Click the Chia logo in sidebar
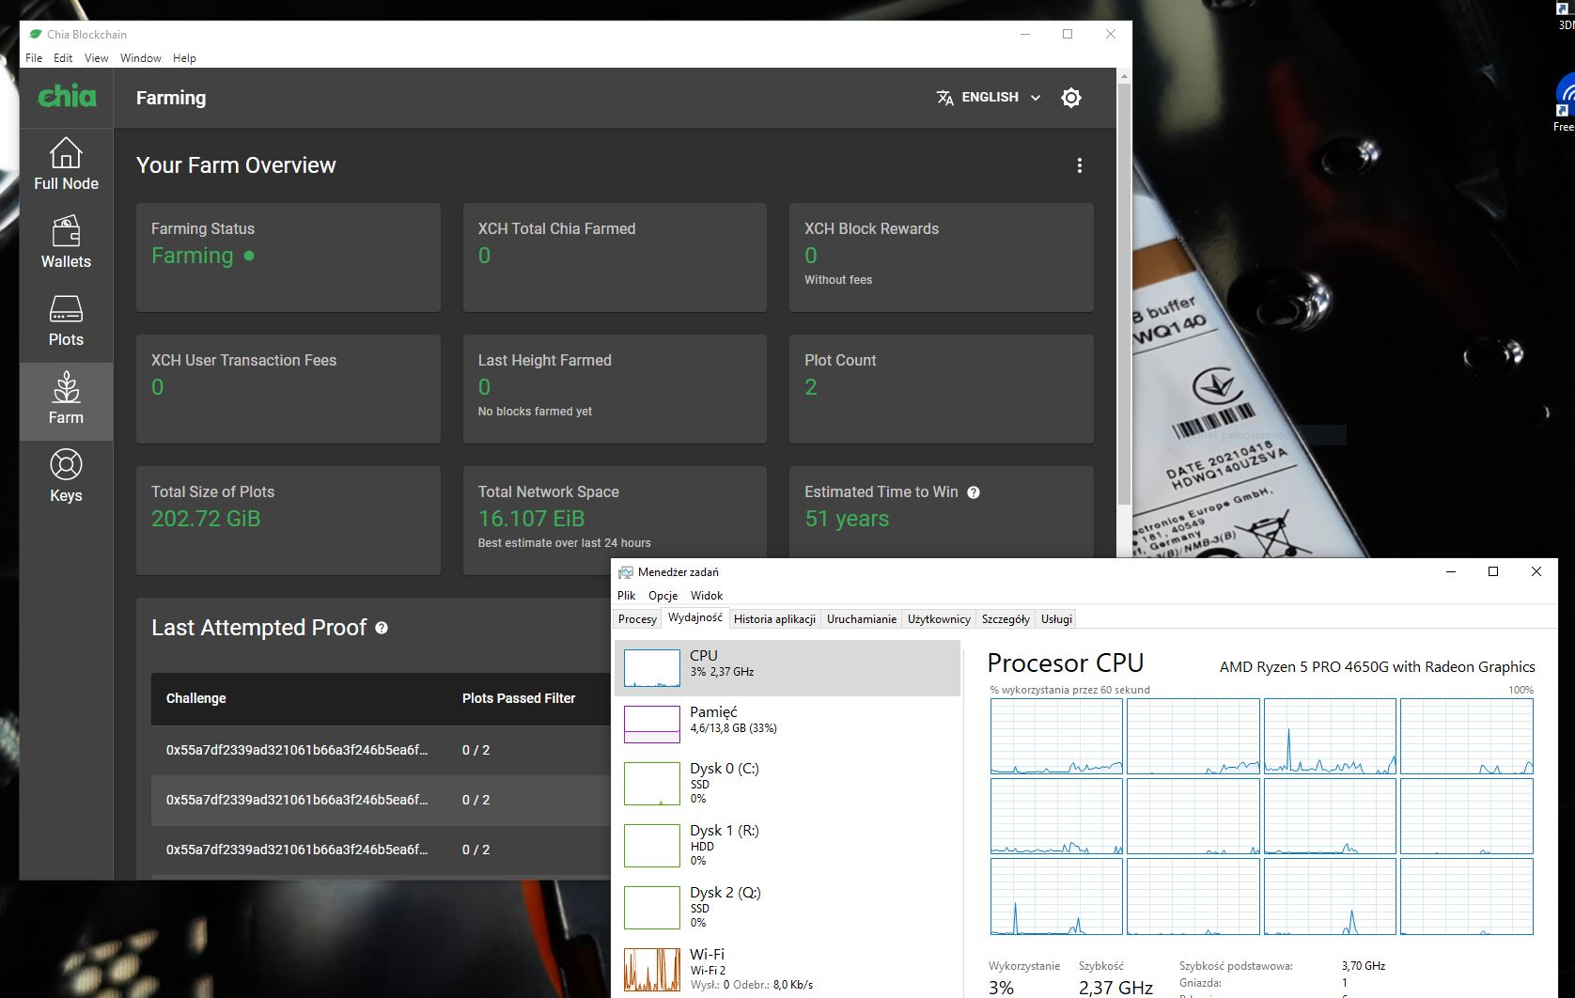This screenshot has height=998, width=1575. tap(67, 96)
